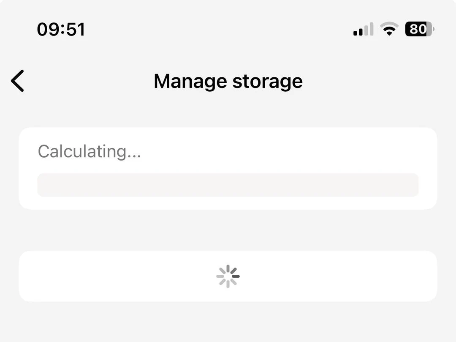Screen dimensions: 456x342
Task: Click the spinner to refresh the calculation
Action: tap(228, 276)
